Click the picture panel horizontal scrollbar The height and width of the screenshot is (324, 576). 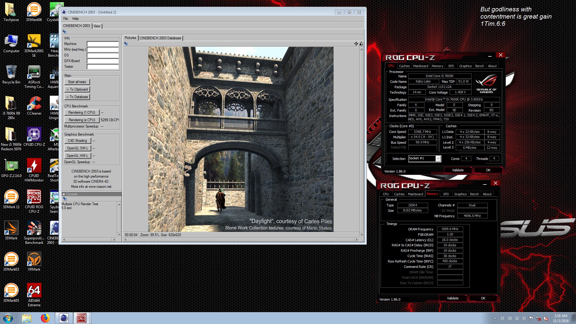241,239
